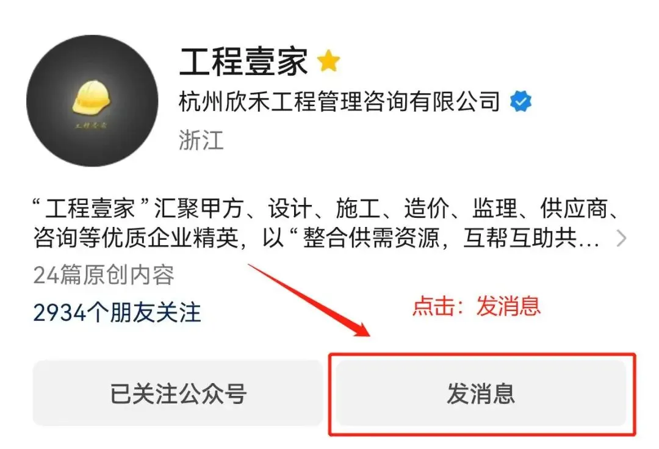Expand the account description with the chevron
The height and width of the screenshot is (449, 659).
click(621, 238)
